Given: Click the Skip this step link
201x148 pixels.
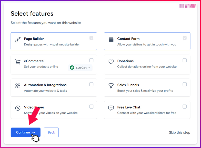Looking at the screenshot, I should tap(179, 132).
